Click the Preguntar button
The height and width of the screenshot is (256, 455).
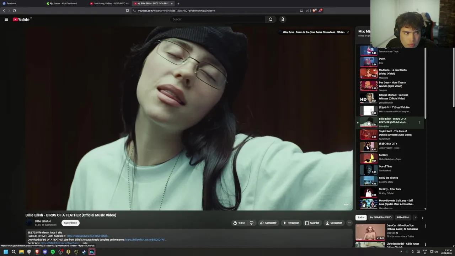click(291, 223)
